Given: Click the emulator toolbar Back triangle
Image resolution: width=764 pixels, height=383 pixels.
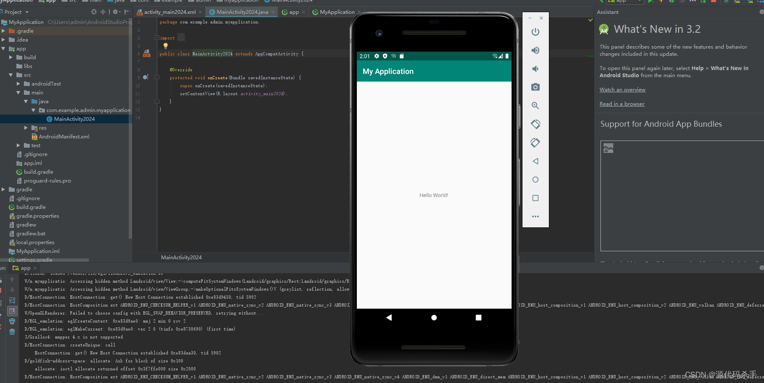Looking at the screenshot, I should [x=535, y=161].
